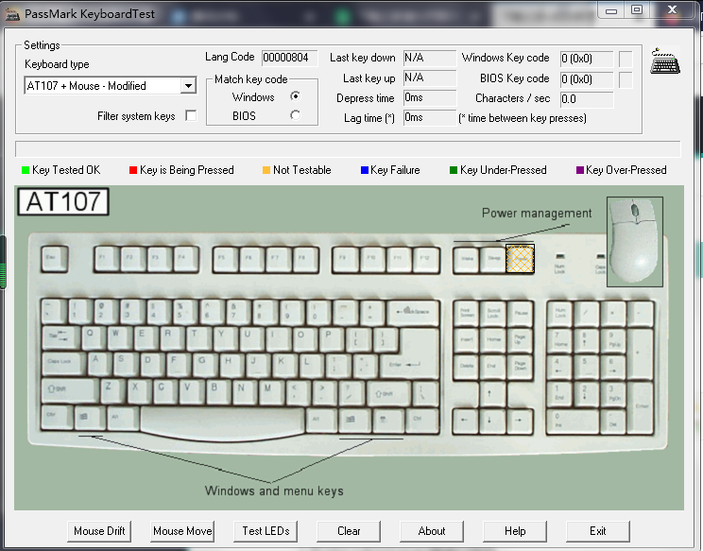This screenshot has width=703, height=551.
Task: Select the Windows match key code option
Action: click(296, 96)
